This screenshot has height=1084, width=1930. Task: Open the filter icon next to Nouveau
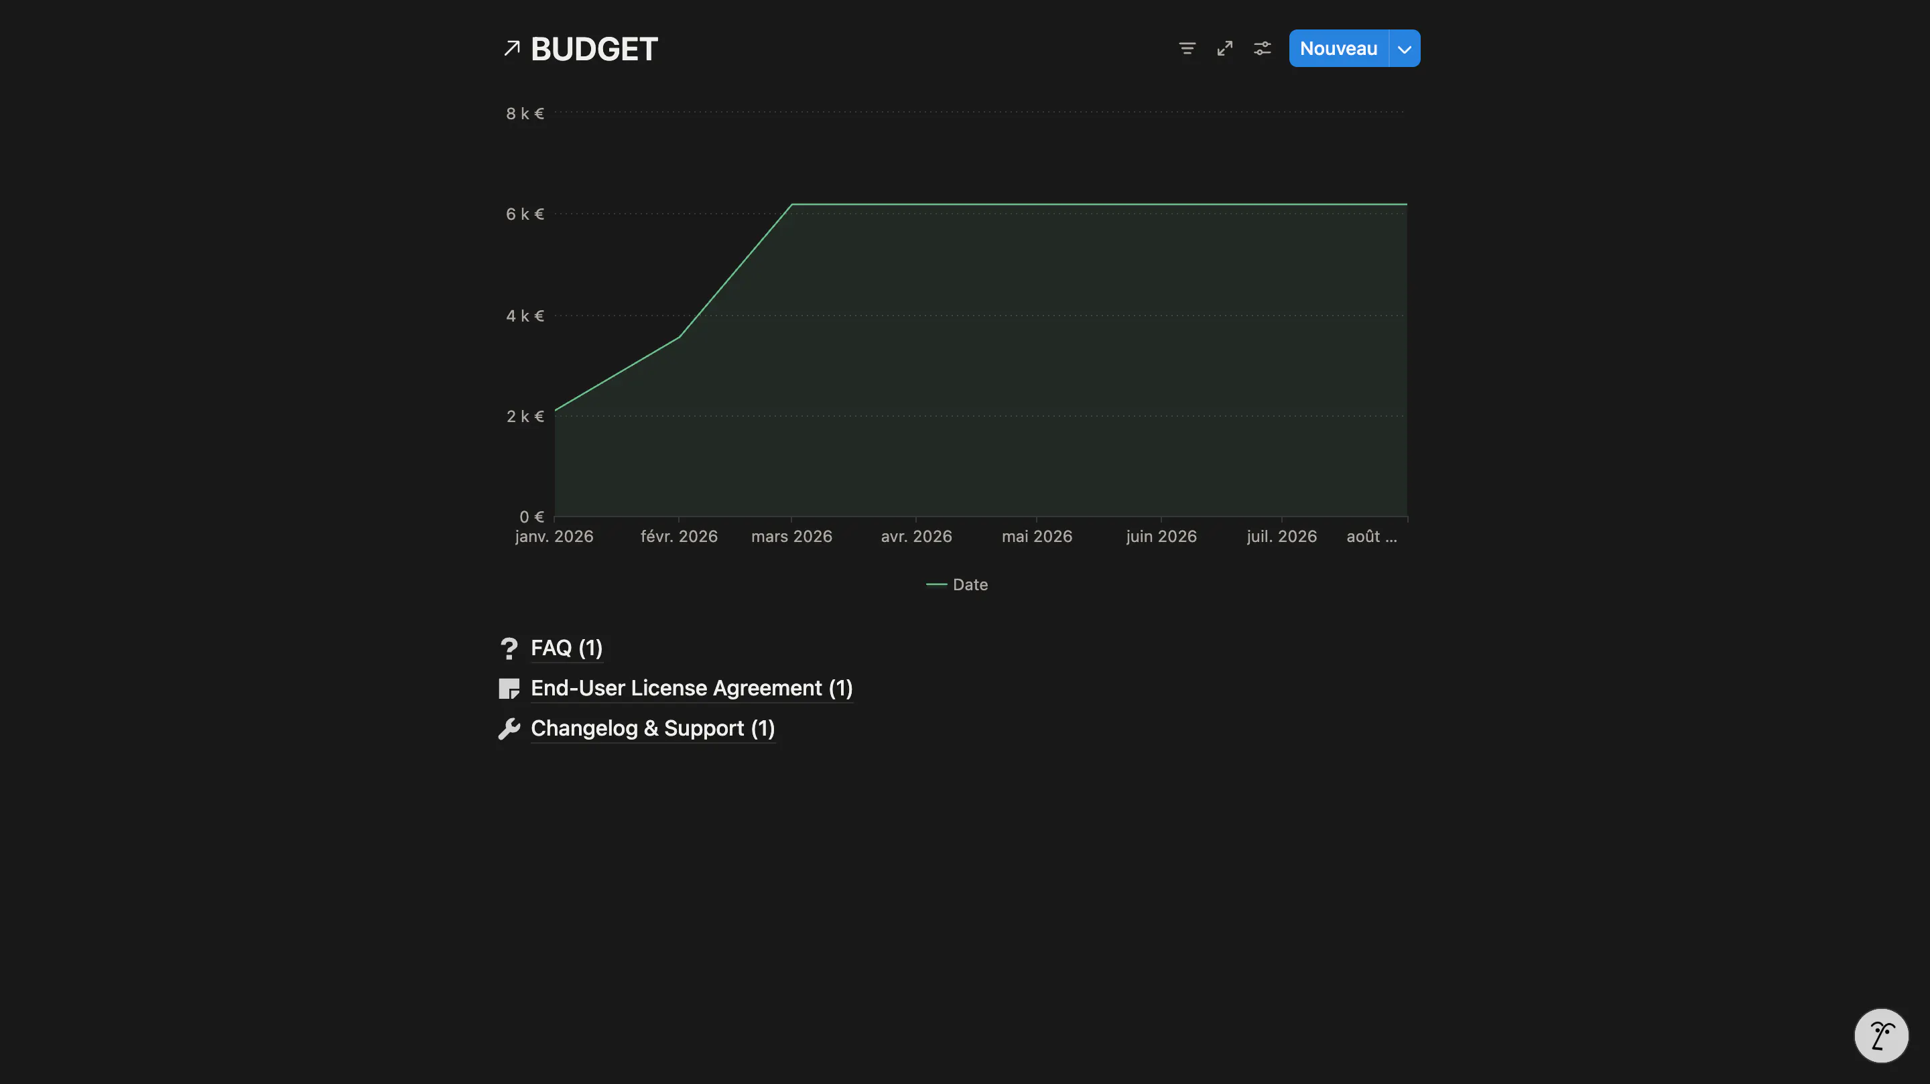[1187, 49]
